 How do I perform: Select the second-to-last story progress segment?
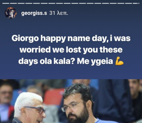coord(129,3)
